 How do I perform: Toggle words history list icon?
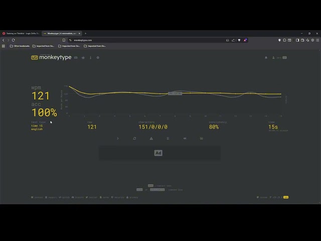click(x=168, y=139)
